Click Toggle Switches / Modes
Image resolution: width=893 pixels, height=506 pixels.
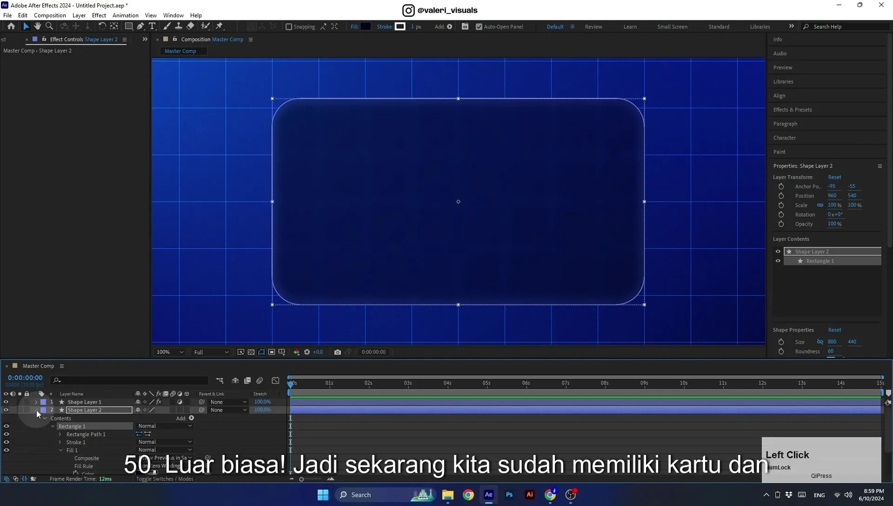(x=165, y=479)
